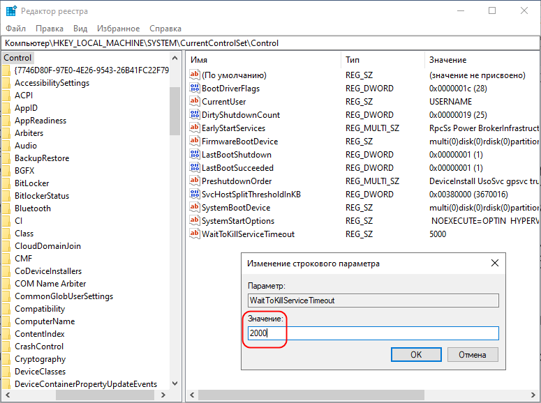Click the tree pane's vertical scrollbar thumb
The width and height of the screenshot is (541, 403).
point(175,111)
